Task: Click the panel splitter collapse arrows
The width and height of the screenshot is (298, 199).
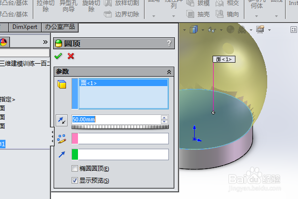Action: (x=52, y=136)
